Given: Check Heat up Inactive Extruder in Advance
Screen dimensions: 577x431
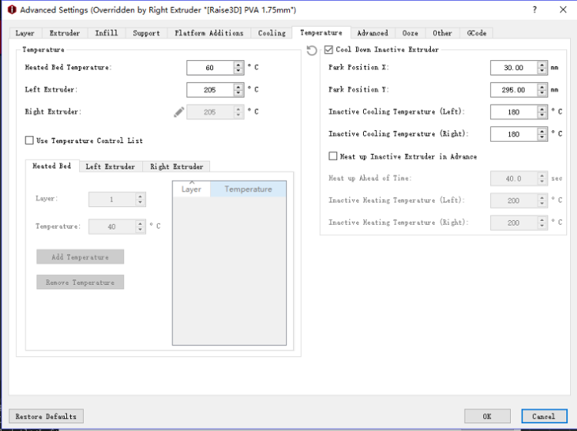Looking at the screenshot, I should click(x=332, y=156).
